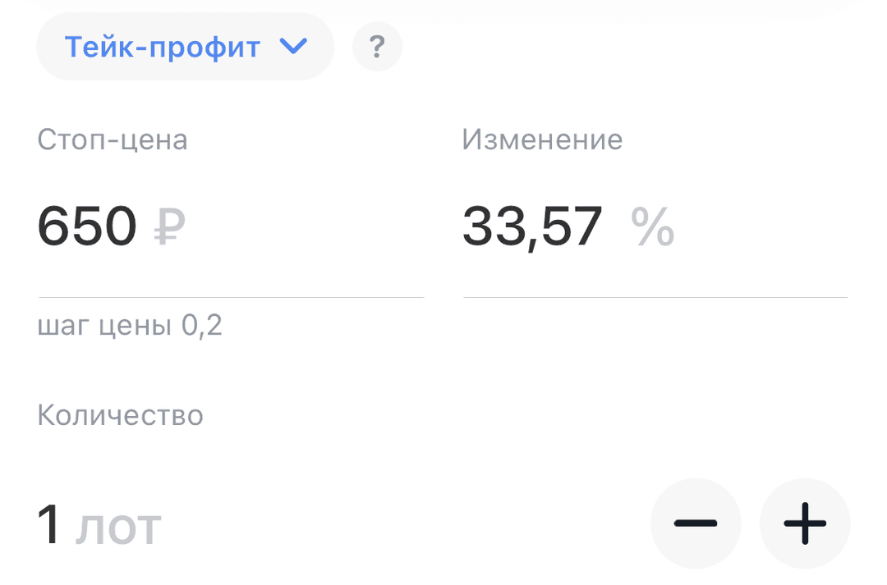Click the шаг цены 0,2 label
887x585 pixels.
tap(130, 326)
